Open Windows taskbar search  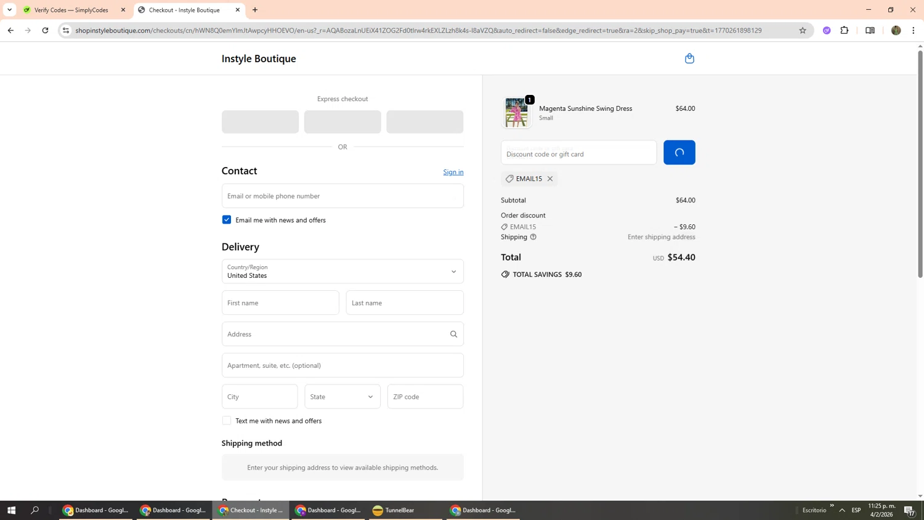tap(34, 510)
